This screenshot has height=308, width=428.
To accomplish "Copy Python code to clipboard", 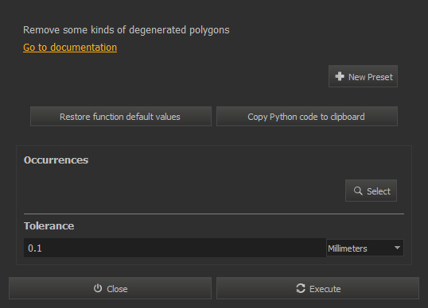I will coord(307,117).
